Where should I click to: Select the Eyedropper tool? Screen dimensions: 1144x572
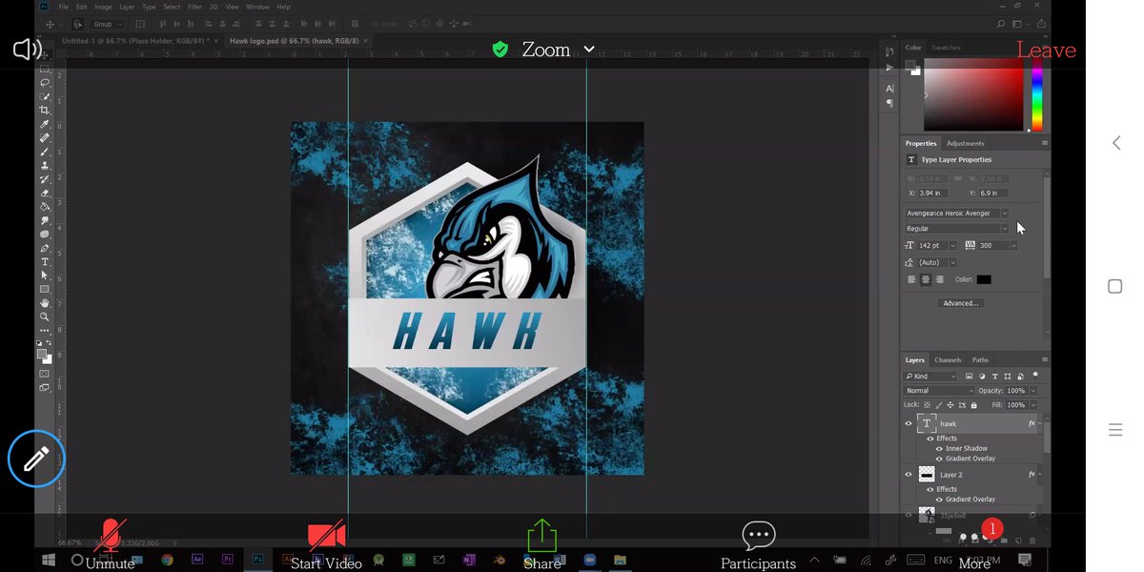click(45, 123)
